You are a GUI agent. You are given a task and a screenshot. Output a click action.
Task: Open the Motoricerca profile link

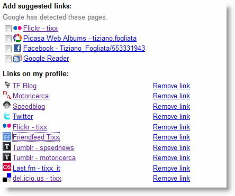pos(31,96)
